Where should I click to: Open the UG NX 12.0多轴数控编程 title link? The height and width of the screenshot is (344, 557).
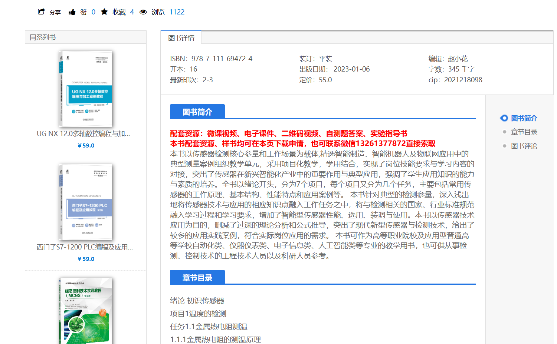83,134
